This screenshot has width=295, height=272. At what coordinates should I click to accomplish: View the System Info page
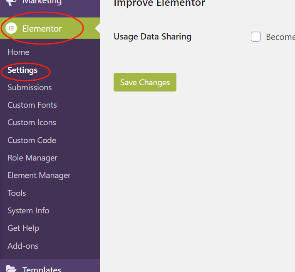[x=28, y=211]
